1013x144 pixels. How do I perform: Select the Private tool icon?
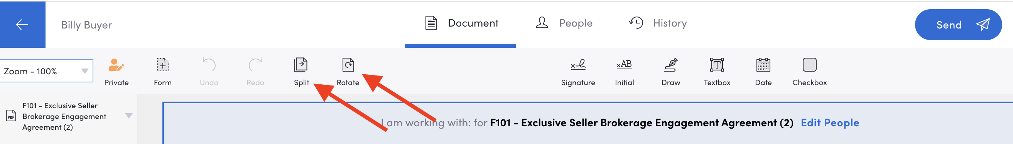tap(116, 65)
